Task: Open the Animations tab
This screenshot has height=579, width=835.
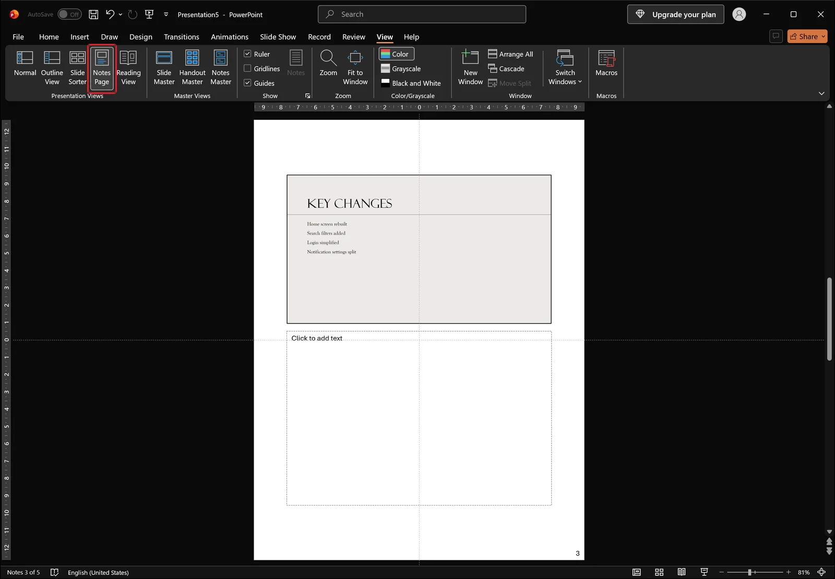Action: pos(230,37)
